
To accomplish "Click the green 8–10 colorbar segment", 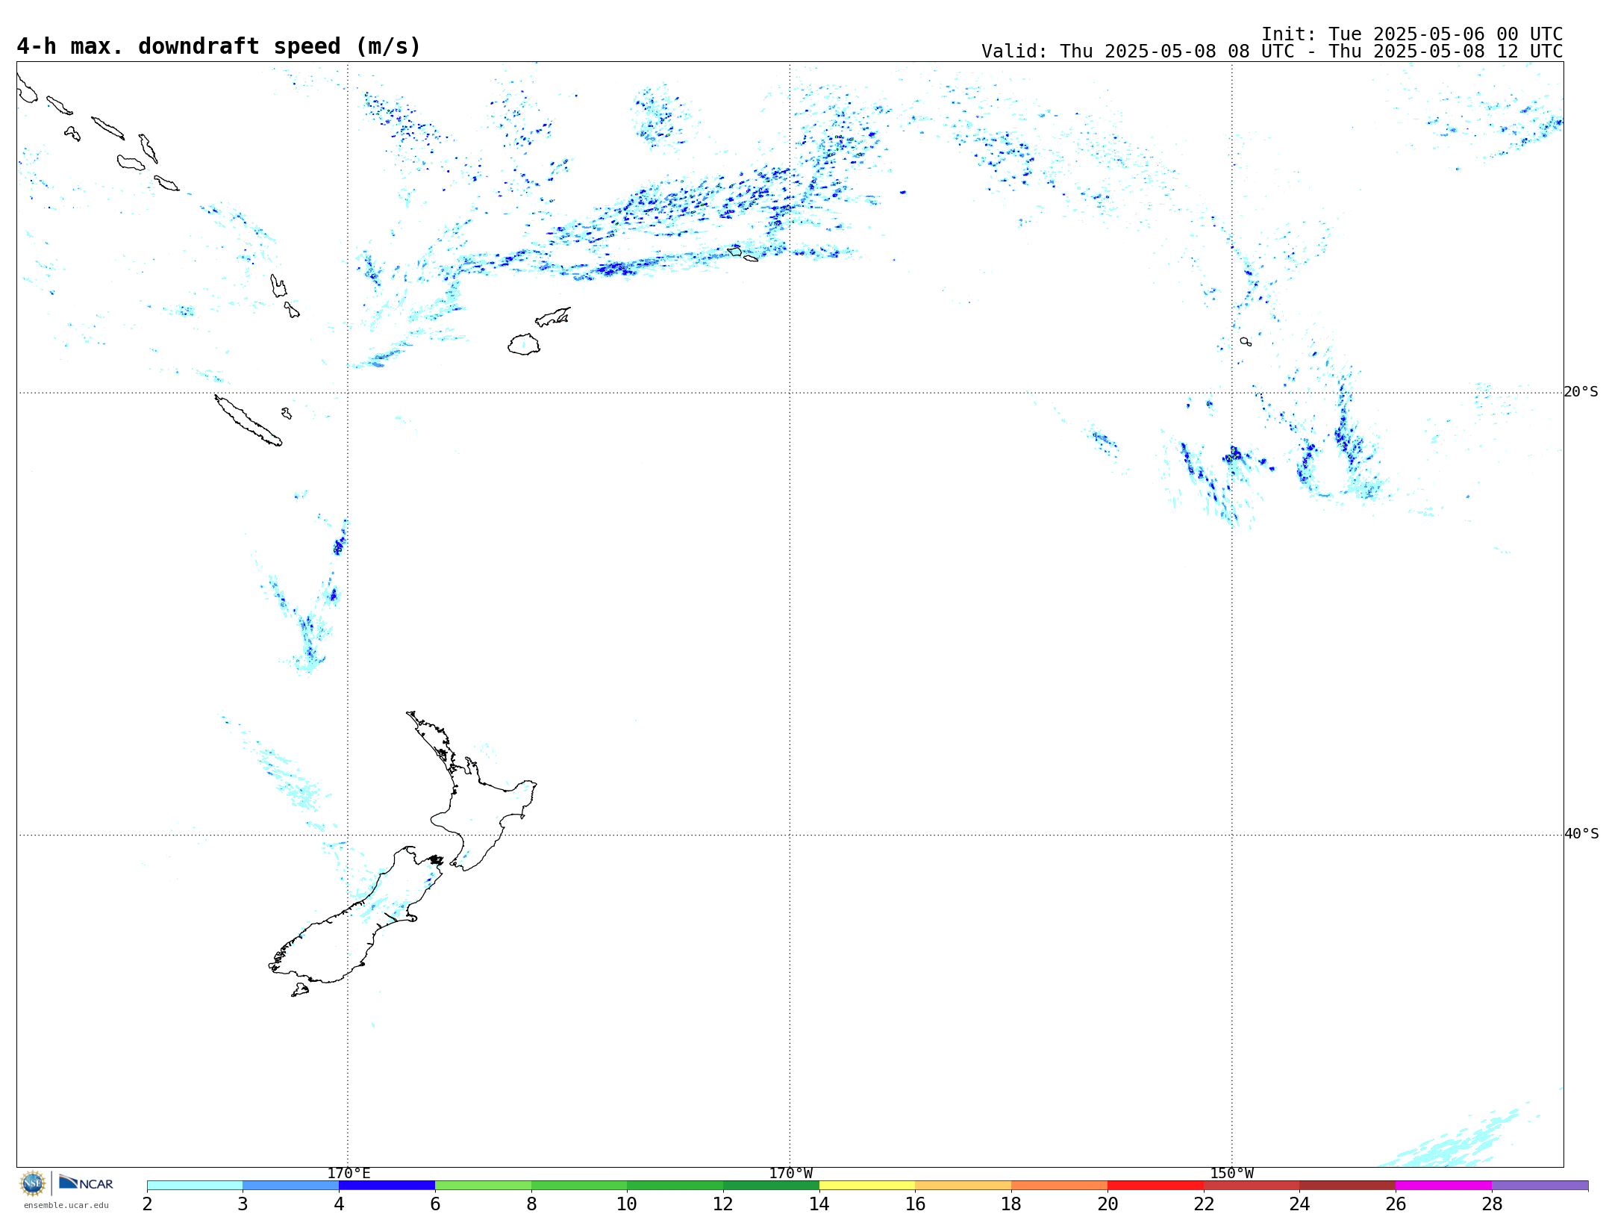I will [x=579, y=1185].
